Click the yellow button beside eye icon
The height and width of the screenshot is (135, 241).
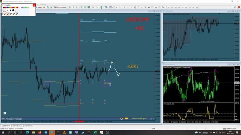[x=127, y=118]
